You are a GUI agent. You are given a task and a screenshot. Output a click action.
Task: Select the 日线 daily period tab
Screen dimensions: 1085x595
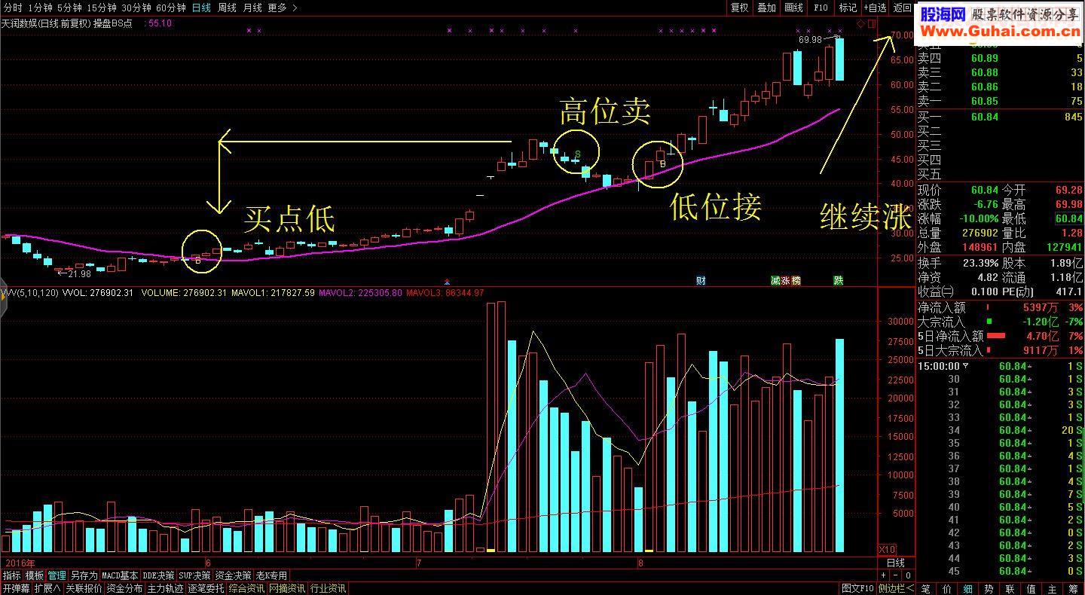click(x=201, y=8)
